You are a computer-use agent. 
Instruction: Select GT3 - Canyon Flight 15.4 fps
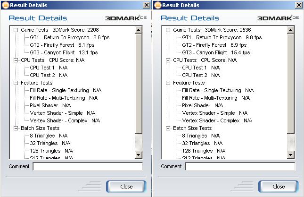click(216, 52)
